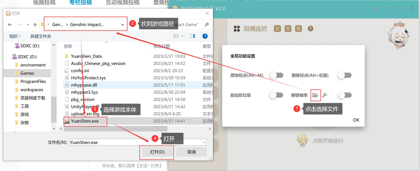
Task: Select the 百度网盘下载 folder in the tree
Action: [x=33, y=98]
